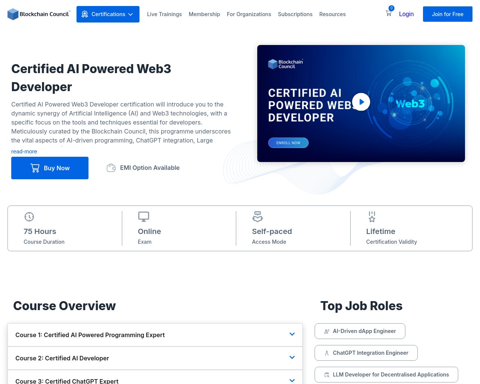Select LLM Developer for Decentralised Applications

point(386,375)
